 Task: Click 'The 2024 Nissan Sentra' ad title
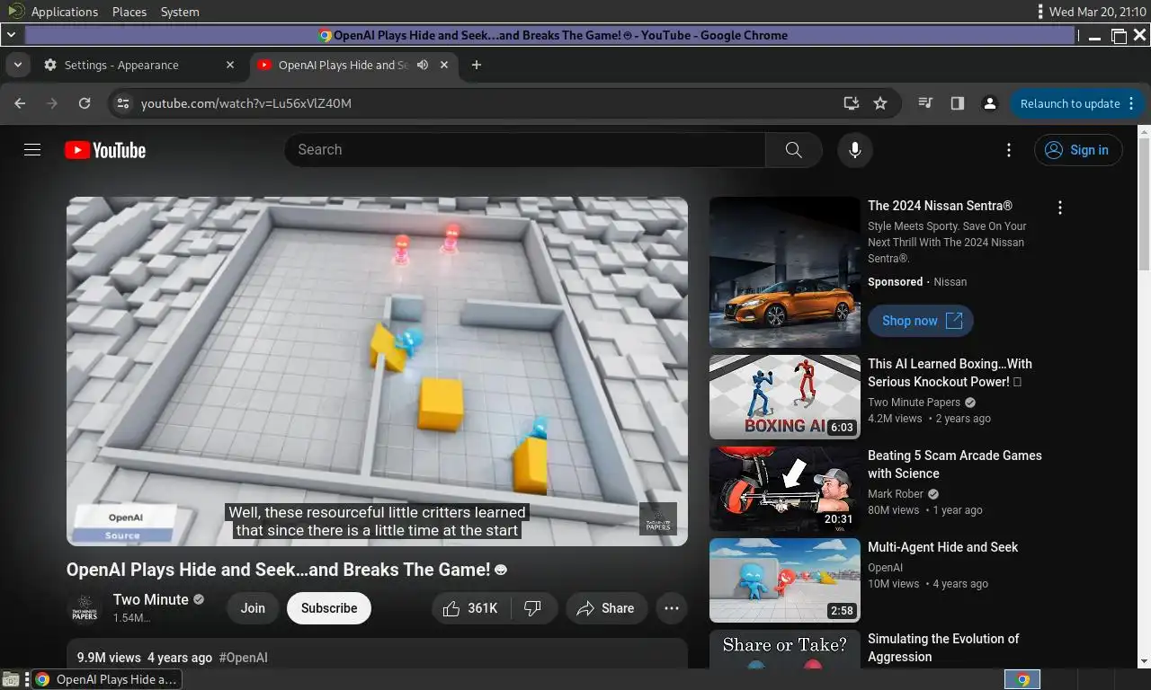[x=940, y=206]
